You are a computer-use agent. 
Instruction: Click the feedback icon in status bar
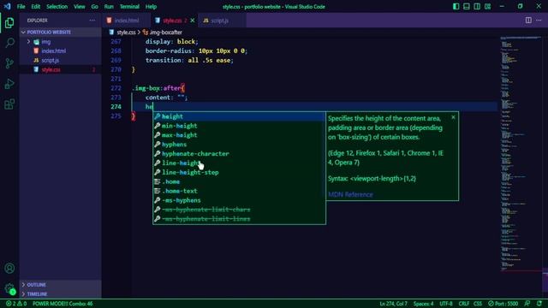click(x=527, y=304)
